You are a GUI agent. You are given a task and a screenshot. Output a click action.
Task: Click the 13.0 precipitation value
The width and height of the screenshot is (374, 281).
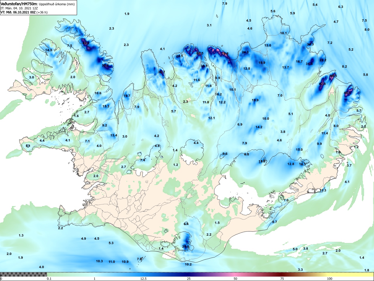(x=268, y=45)
